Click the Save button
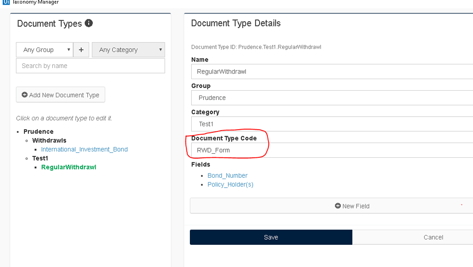473x267 pixels. click(x=271, y=237)
